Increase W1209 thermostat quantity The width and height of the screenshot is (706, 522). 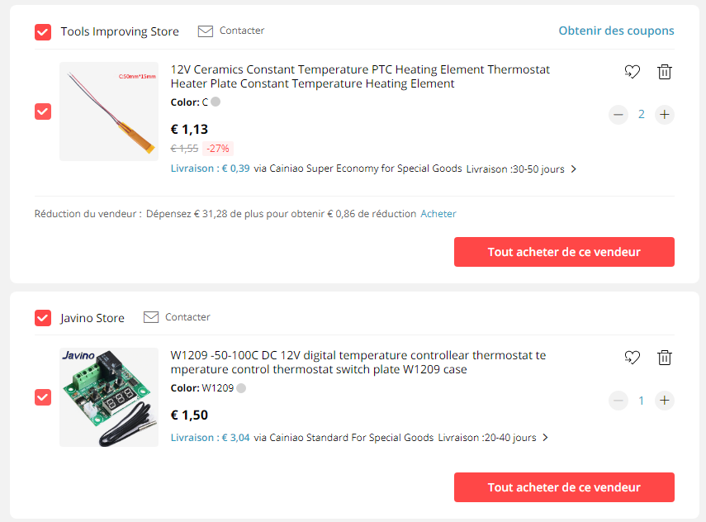pyautogui.click(x=665, y=401)
